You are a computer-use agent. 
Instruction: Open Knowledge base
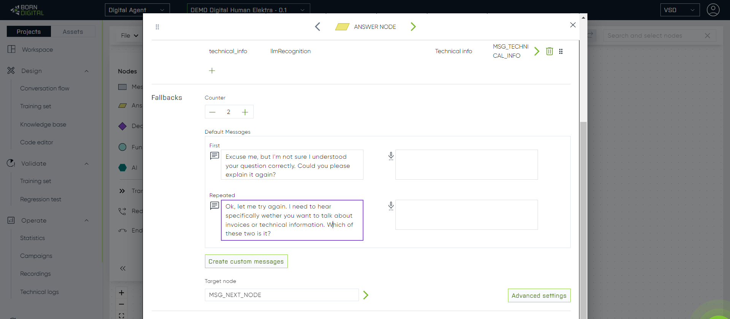click(x=43, y=125)
